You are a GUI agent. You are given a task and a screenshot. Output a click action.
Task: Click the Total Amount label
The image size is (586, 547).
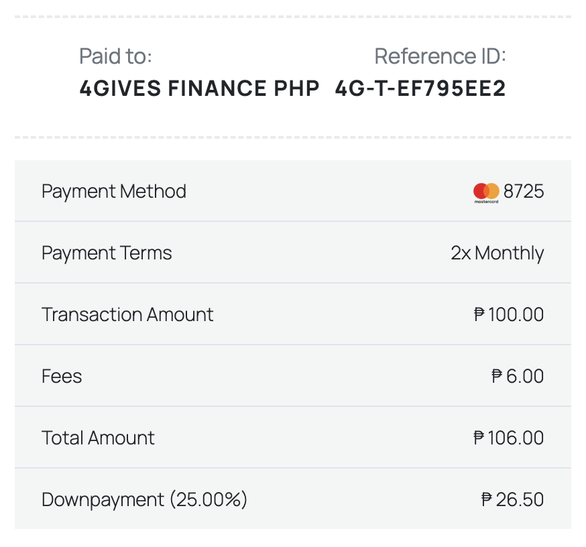coord(98,438)
